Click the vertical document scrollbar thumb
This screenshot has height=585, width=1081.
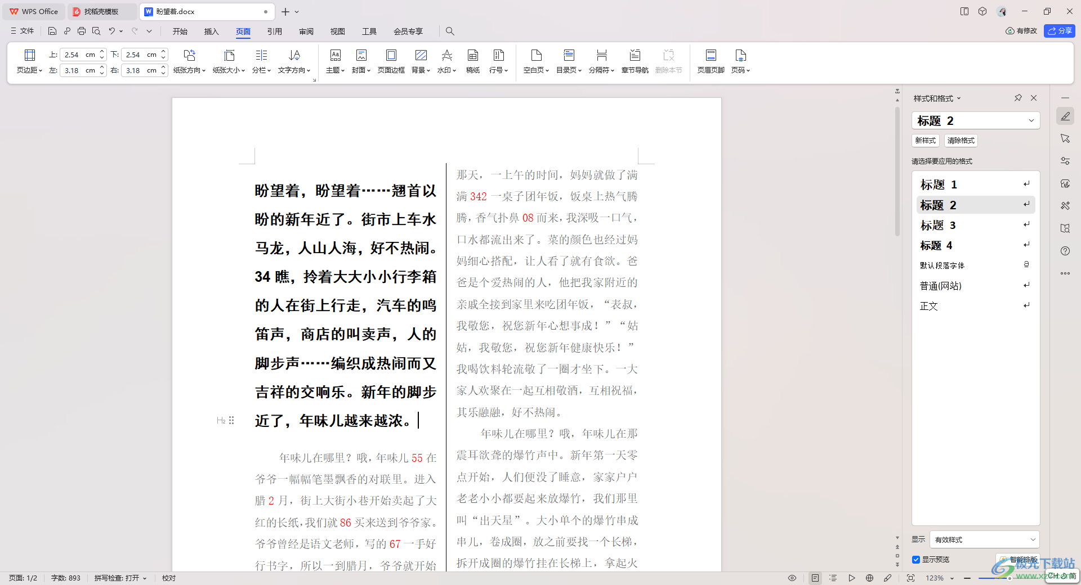click(897, 172)
